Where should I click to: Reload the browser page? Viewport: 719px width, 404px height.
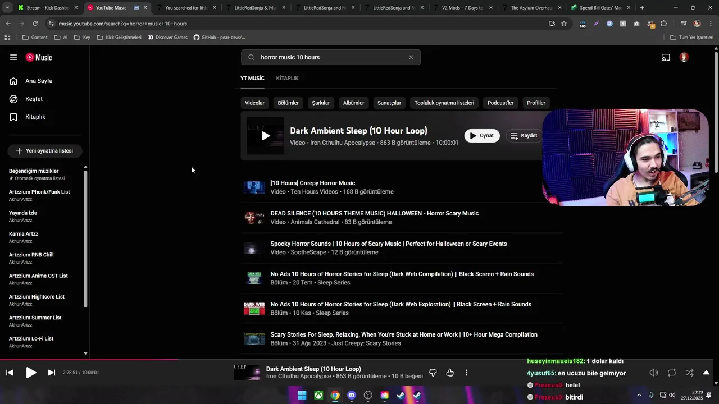[x=35, y=24]
